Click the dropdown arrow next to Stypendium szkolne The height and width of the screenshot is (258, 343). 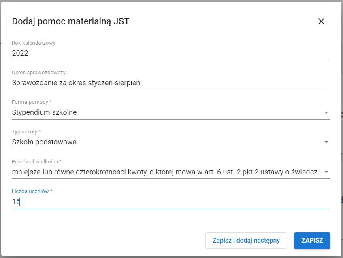click(326, 112)
